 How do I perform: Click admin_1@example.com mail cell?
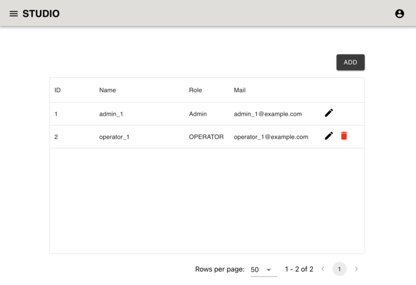[268, 114]
